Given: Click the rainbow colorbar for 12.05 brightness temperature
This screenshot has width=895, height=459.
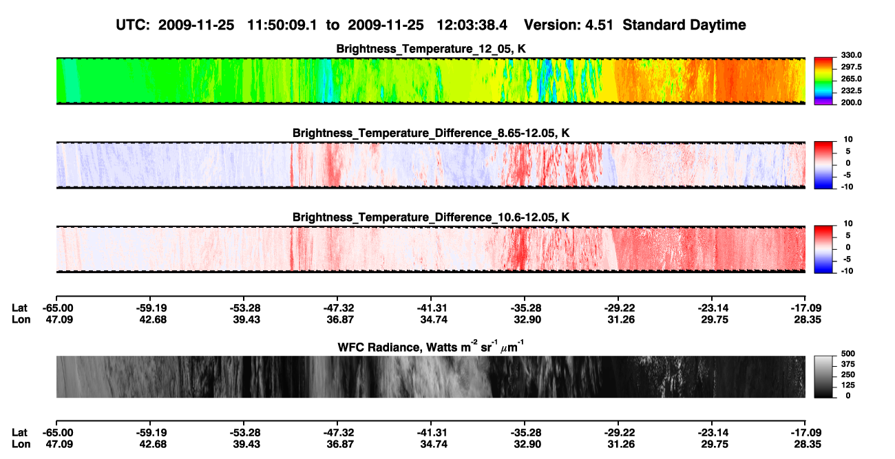Looking at the screenshot, I should [824, 80].
